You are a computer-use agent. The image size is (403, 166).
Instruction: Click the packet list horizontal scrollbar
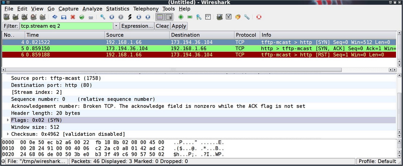174,70
